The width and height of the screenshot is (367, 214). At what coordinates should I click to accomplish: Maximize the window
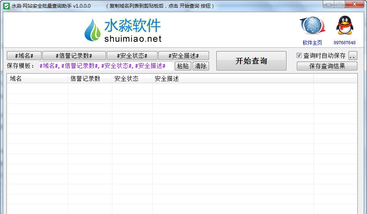(x=339, y=4)
